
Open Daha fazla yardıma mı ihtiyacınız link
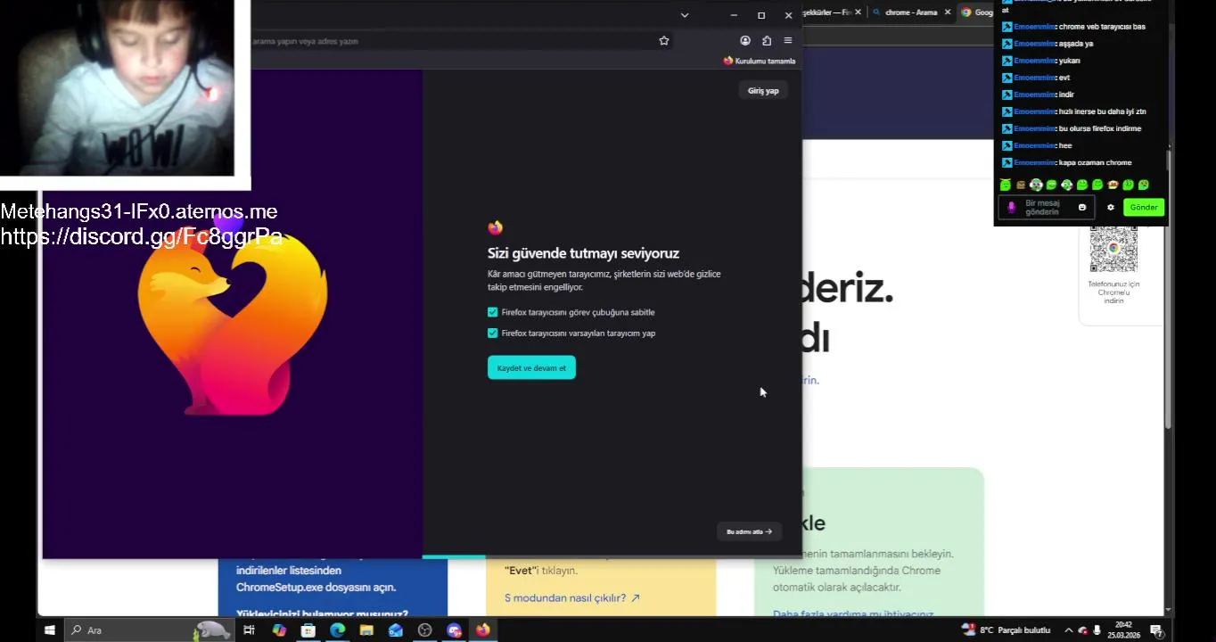[853, 613]
